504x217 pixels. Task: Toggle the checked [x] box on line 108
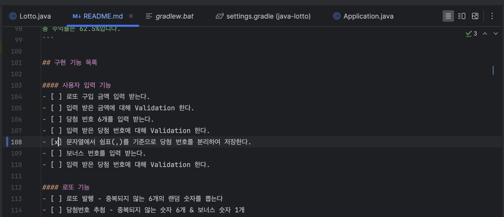coord(56,142)
